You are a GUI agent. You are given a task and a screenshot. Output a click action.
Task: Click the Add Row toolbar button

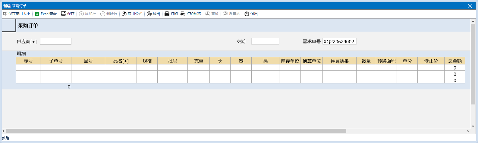[x=87, y=14]
